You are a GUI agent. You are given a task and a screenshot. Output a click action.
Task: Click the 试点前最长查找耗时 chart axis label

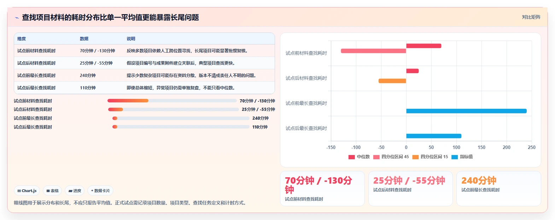306,103
